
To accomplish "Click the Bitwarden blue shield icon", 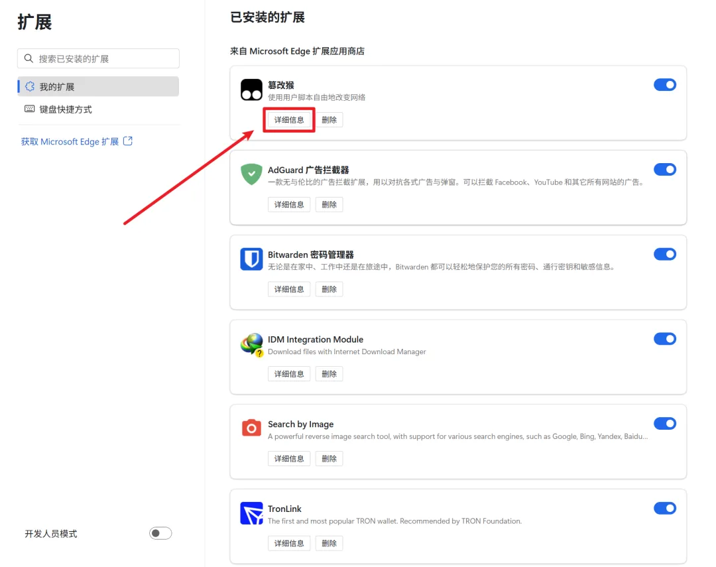I will 251,259.
